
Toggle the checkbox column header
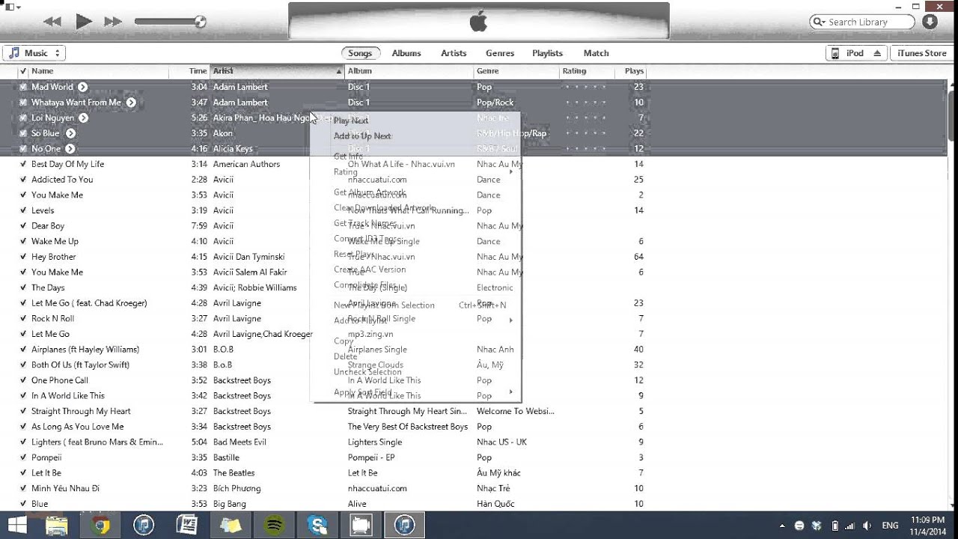tap(23, 71)
